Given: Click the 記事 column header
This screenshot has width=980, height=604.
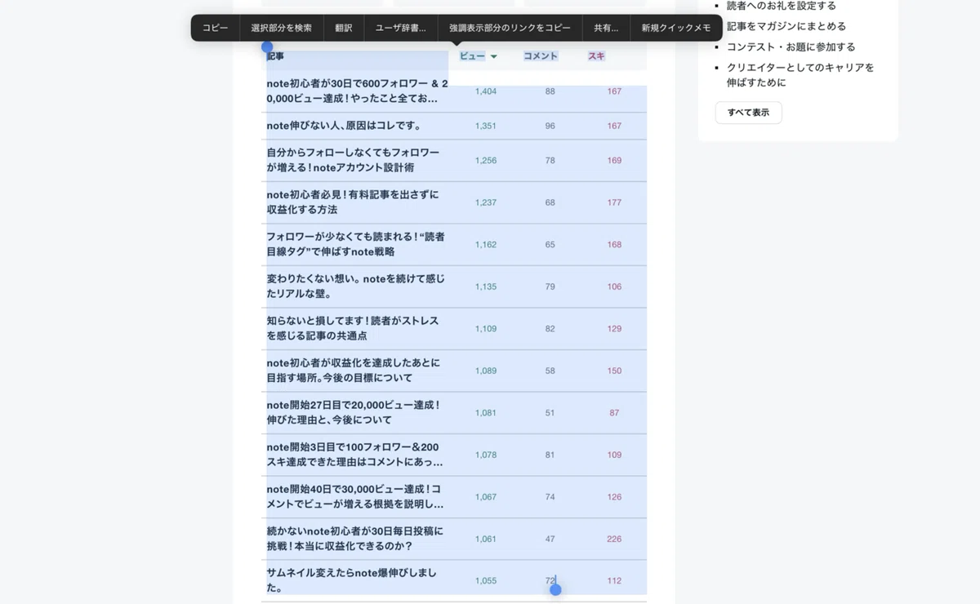Looking at the screenshot, I should pyautogui.click(x=275, y=56).
